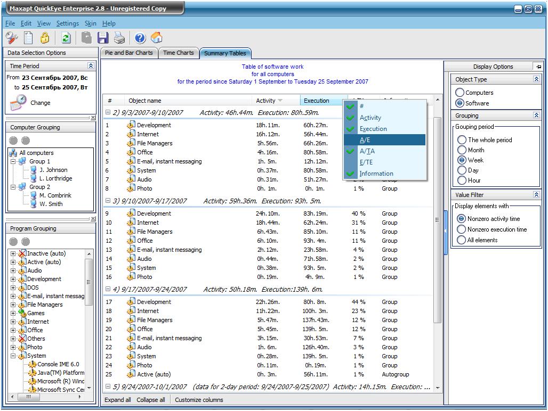Select J. Johnson computer
The width and height of the screenshot is (548, 411).
[53, 170]
